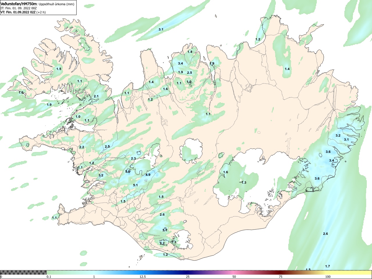Click the 100 label on the color scale
Image resolution: width=372 pixels, height=279 pixels.
point(328,277)
